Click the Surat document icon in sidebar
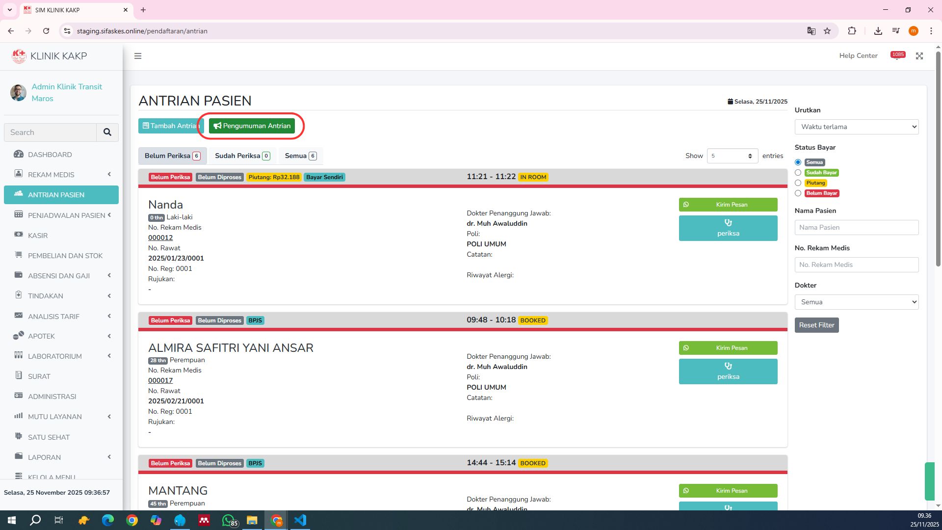 click(19, 376)
